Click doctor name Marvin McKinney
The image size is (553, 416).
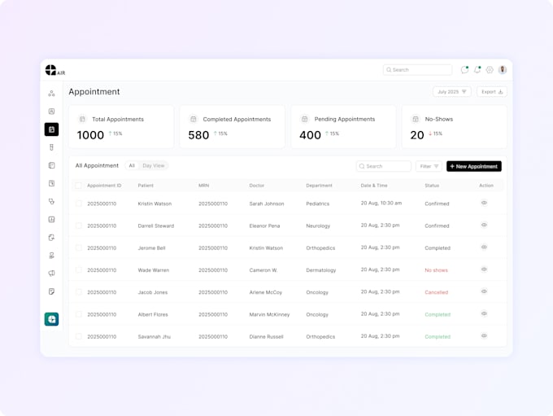(269, 315)
